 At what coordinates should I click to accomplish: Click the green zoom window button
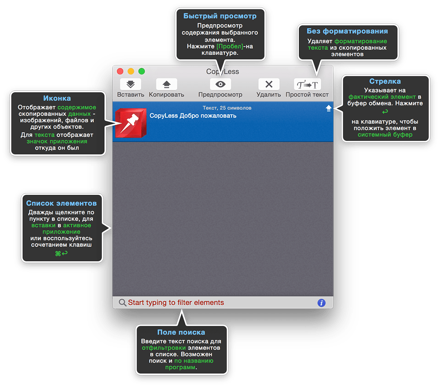click(142, 71)
